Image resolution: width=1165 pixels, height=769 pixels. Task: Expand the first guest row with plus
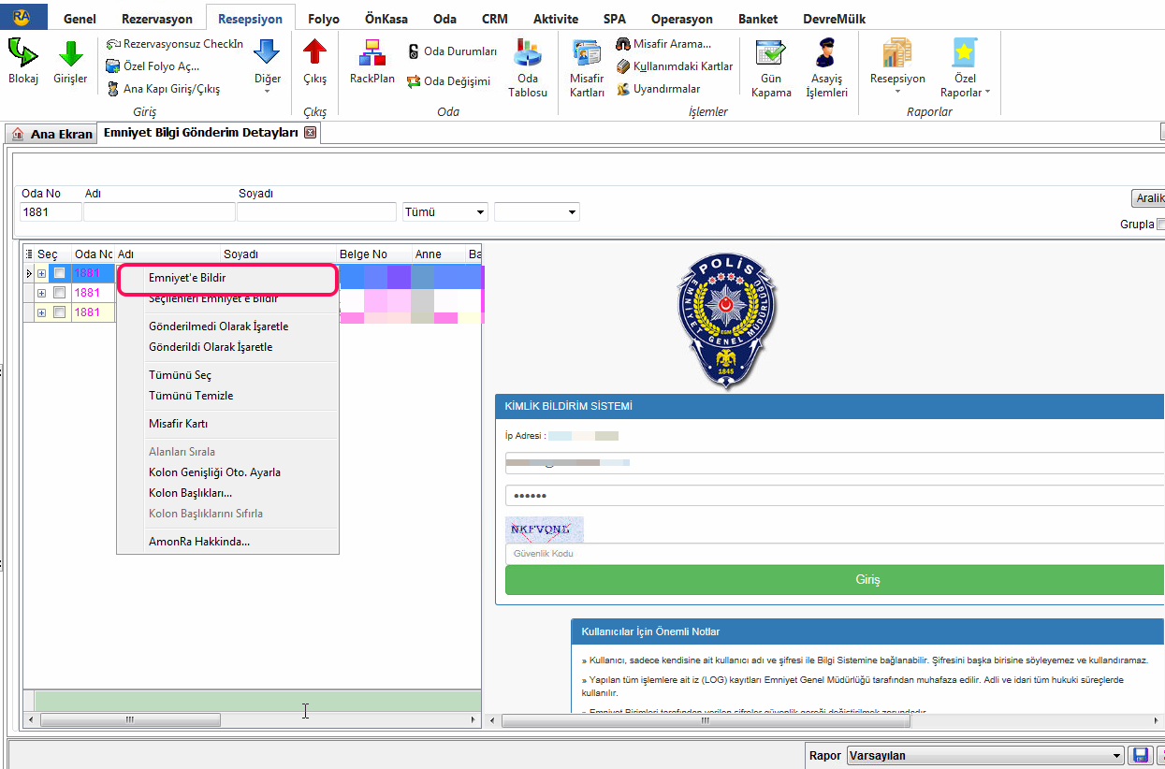(41, 273)
